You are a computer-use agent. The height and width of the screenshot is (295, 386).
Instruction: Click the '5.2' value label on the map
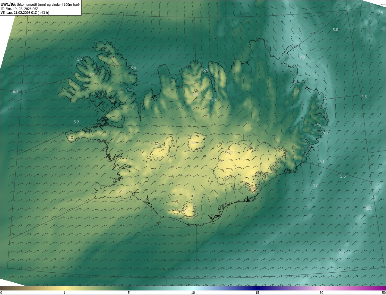pos(76,122)
